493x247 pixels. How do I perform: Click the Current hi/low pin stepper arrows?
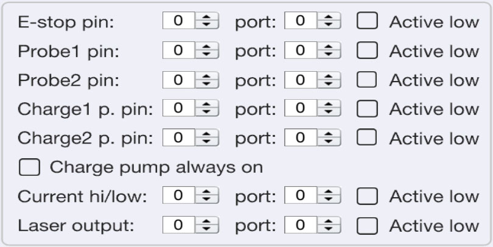tap(206, 197)
